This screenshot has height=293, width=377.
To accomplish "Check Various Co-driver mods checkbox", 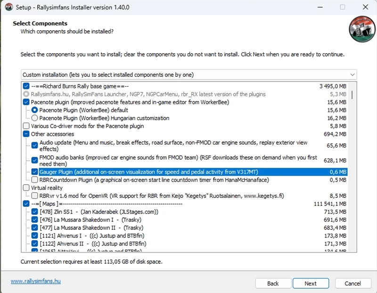I will pos(26,126).
